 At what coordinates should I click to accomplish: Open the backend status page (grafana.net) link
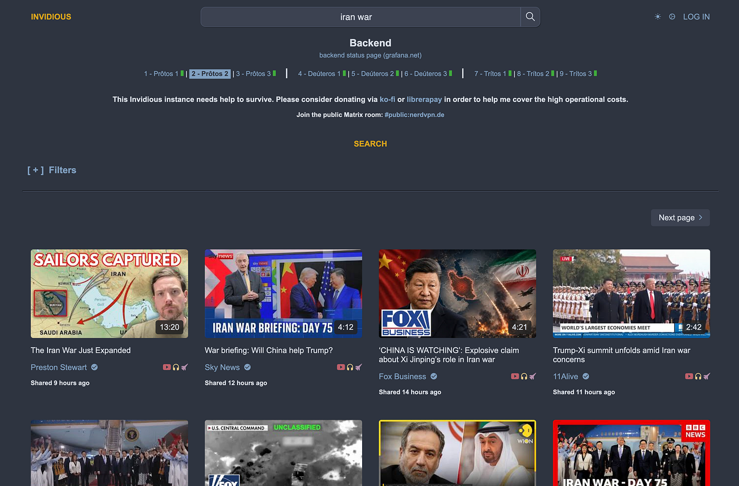click(370, 55)
